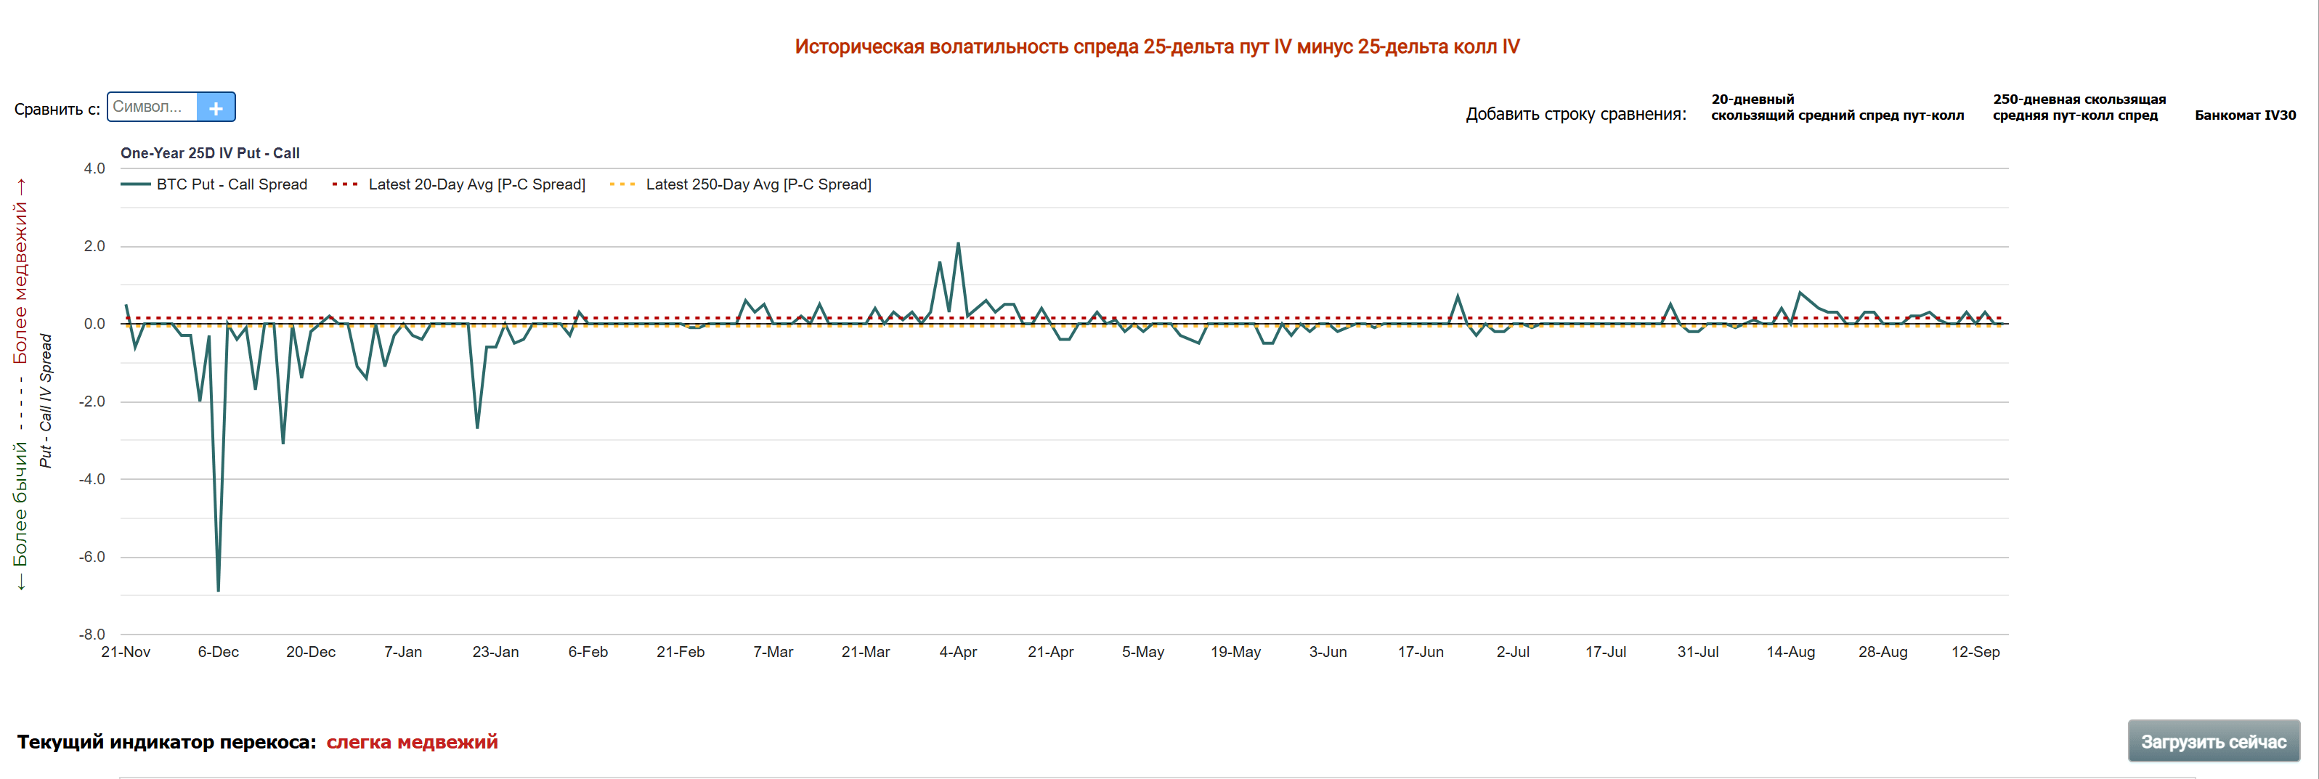Click the 21-Nov x-axis label

pos(126,652)
